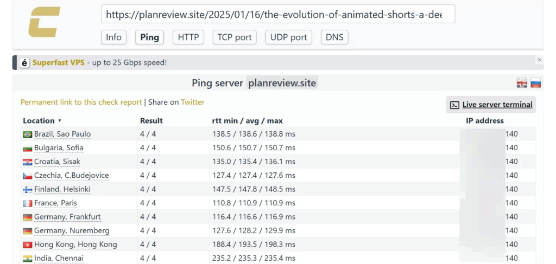Switch to the TCP port check
Image resolution: width=556 pixels, height=264 pixels.
tap(235, 37)
